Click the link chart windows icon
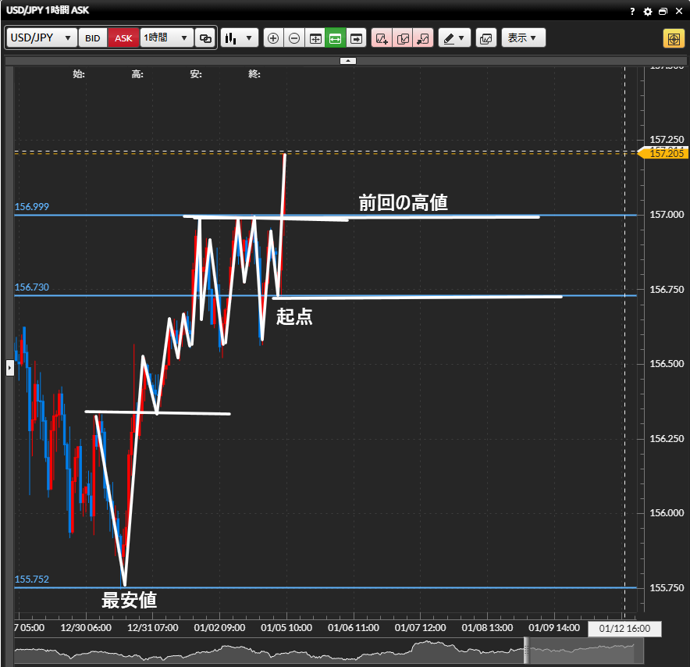The height and width of the screenshot is (667, 690). click(205, 38)
